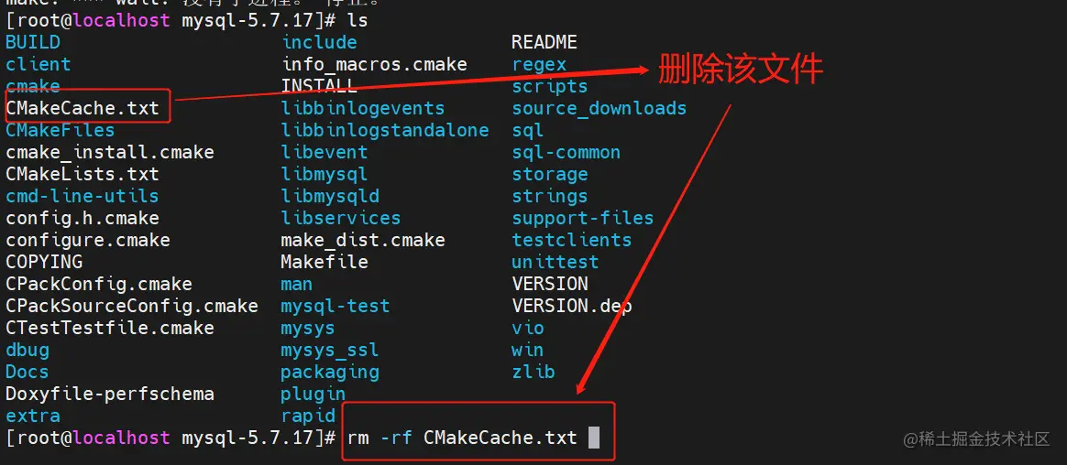Click the README file name
Screen dimensions: 1067x465
544,42
